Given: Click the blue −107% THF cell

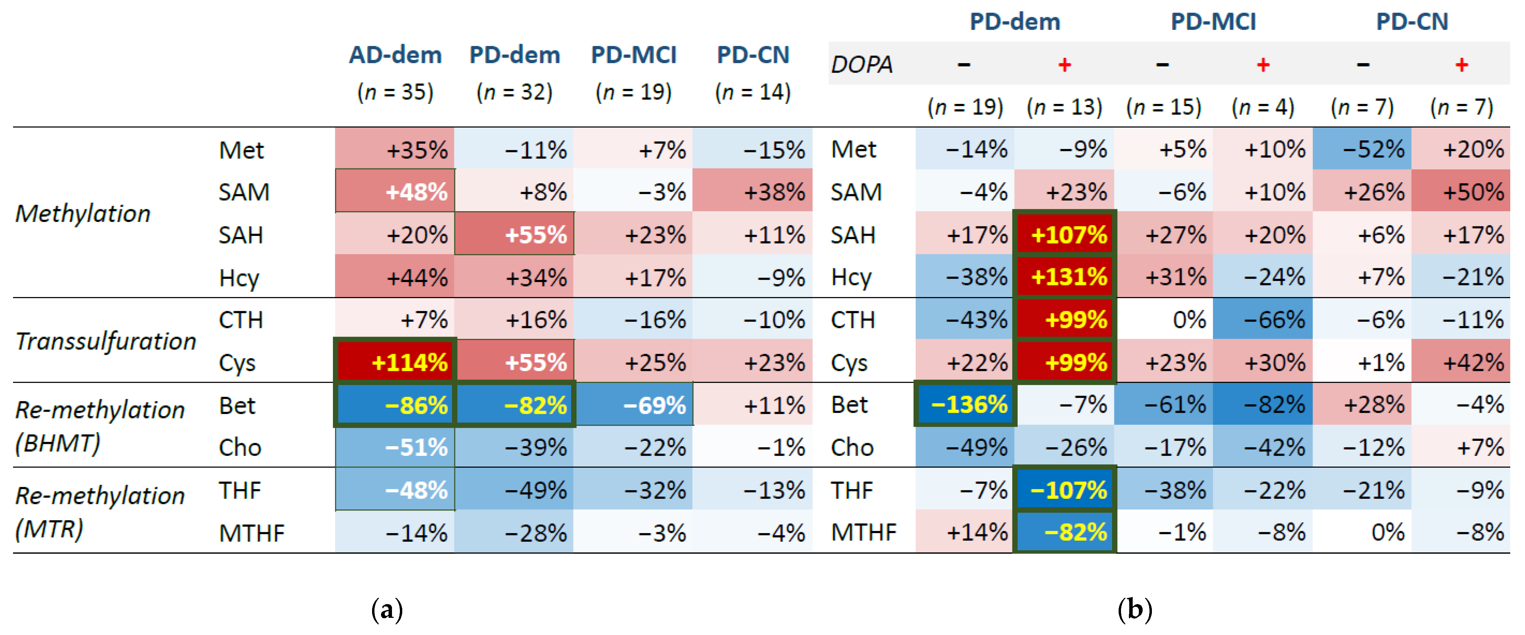Looking at the screenshot, I should (x=1064, y=490).
